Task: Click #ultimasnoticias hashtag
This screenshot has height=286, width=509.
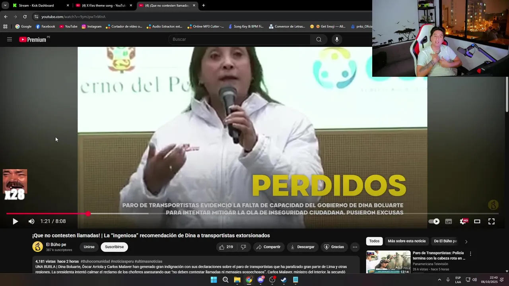Action: [x=148, y=261]
